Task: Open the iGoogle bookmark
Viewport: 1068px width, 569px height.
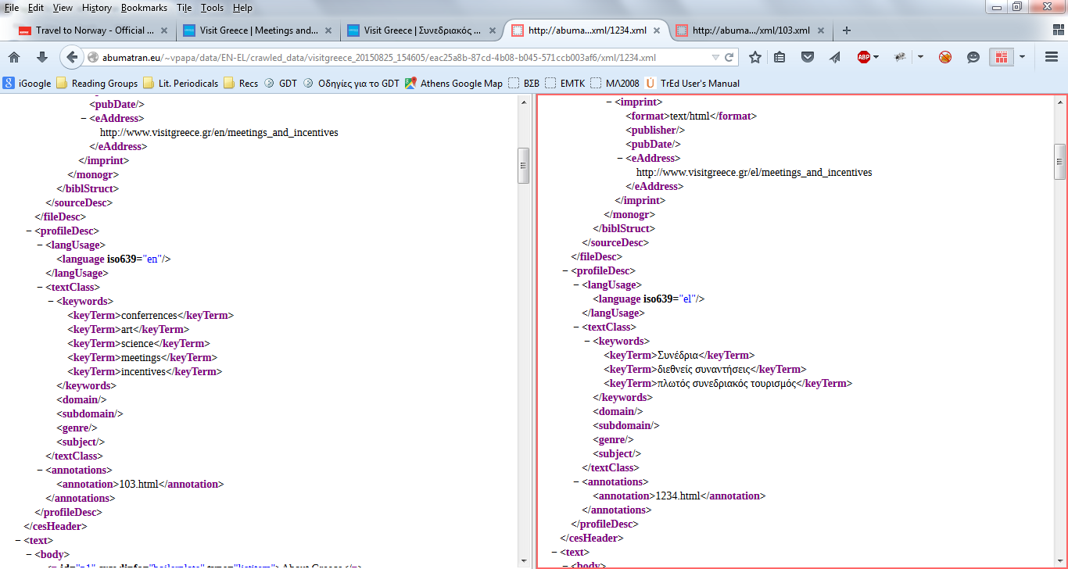Action: pos(27,83)
